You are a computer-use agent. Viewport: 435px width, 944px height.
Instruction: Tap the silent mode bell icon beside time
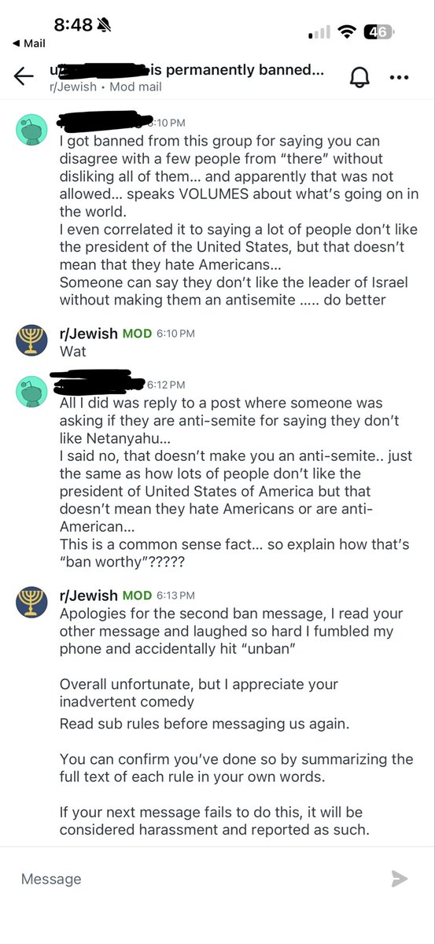105,25
